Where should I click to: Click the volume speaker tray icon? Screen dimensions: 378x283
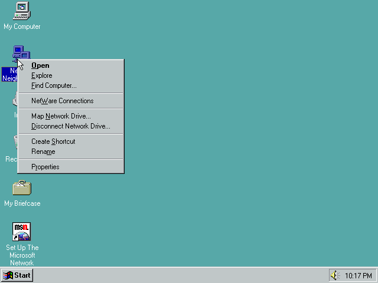point(335,275)
